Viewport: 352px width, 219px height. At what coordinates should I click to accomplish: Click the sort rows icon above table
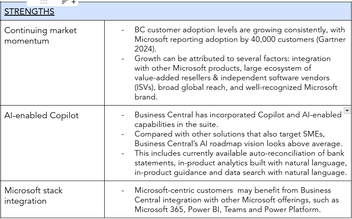point(65,2)
